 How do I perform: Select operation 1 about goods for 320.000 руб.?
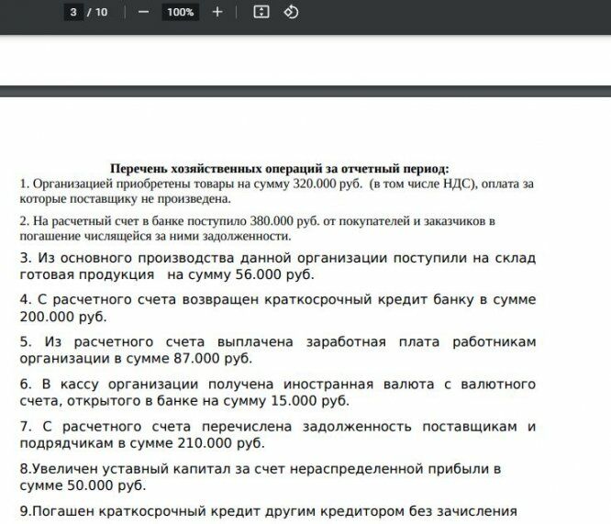tap(277, 191)
